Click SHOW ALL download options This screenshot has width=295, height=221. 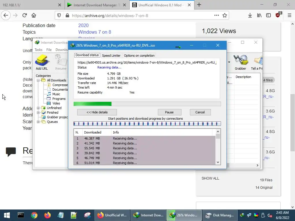click(210, 178)
